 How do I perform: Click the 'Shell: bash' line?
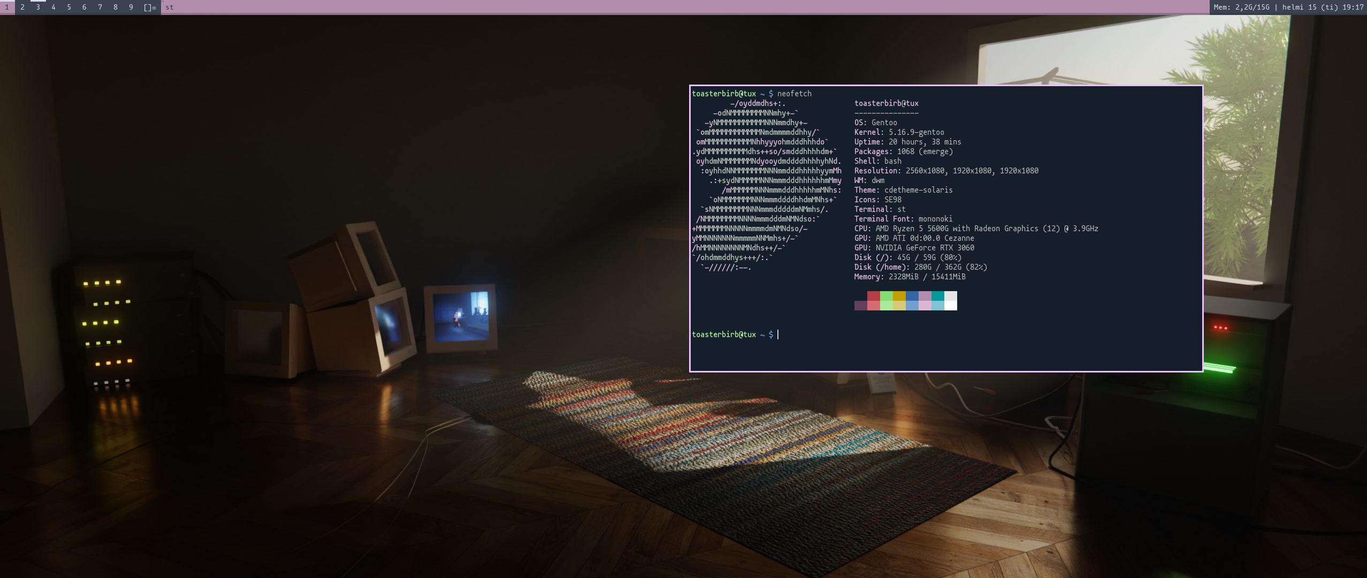[878, 161]
